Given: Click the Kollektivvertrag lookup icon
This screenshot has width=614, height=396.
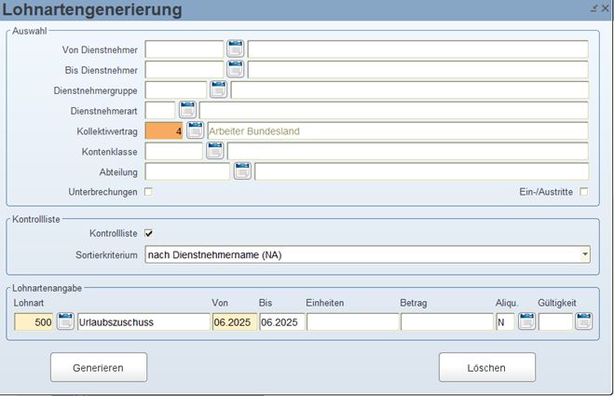Looking at the screenshot, I should pos(195,130).
